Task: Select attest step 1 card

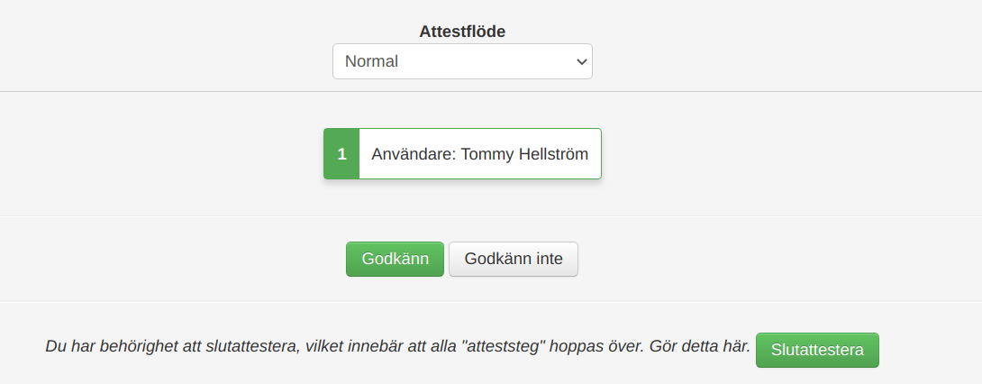Action: coord(462,154)
